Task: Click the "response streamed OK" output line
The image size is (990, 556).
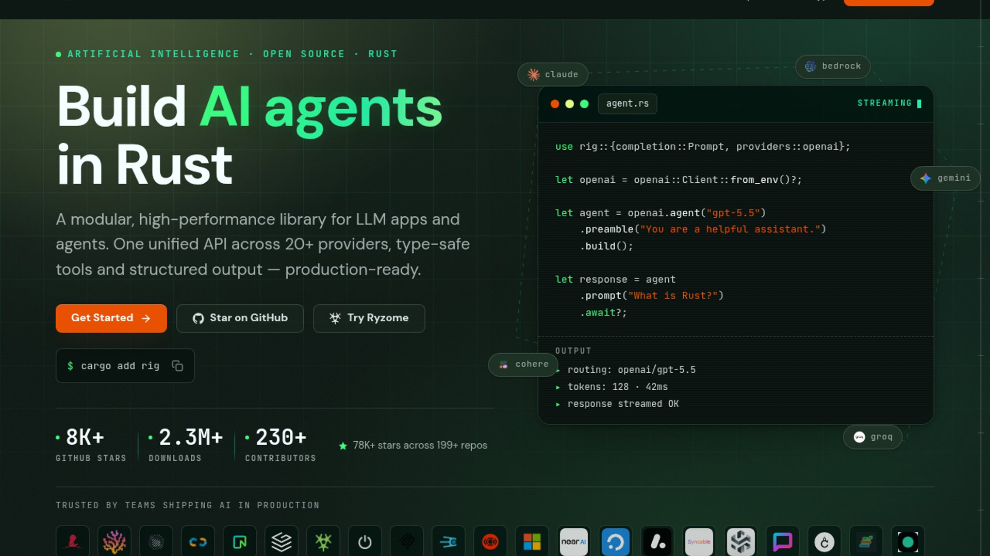Action: pyautogui.click(x=623, y=404)
